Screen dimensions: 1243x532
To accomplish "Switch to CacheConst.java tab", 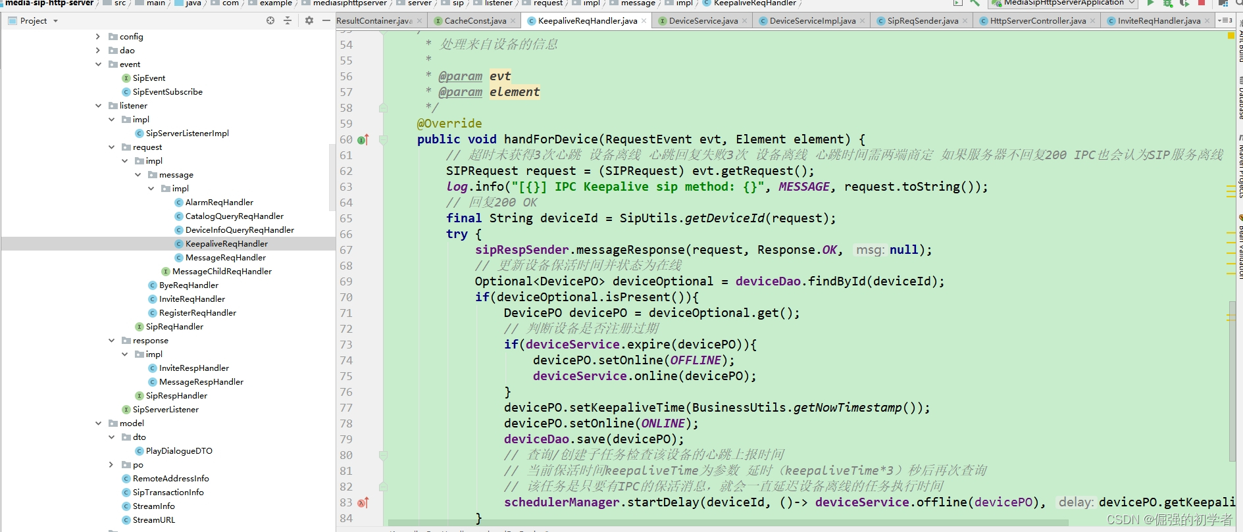I will coord(475,20).
